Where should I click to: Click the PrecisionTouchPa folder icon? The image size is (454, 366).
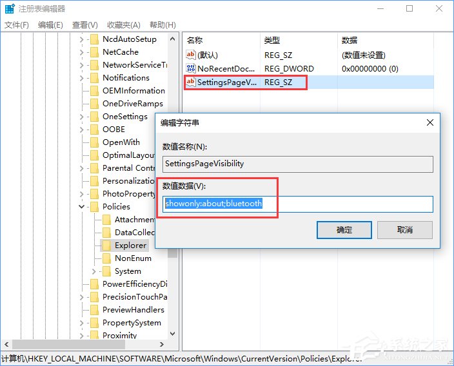pos(94,297)
